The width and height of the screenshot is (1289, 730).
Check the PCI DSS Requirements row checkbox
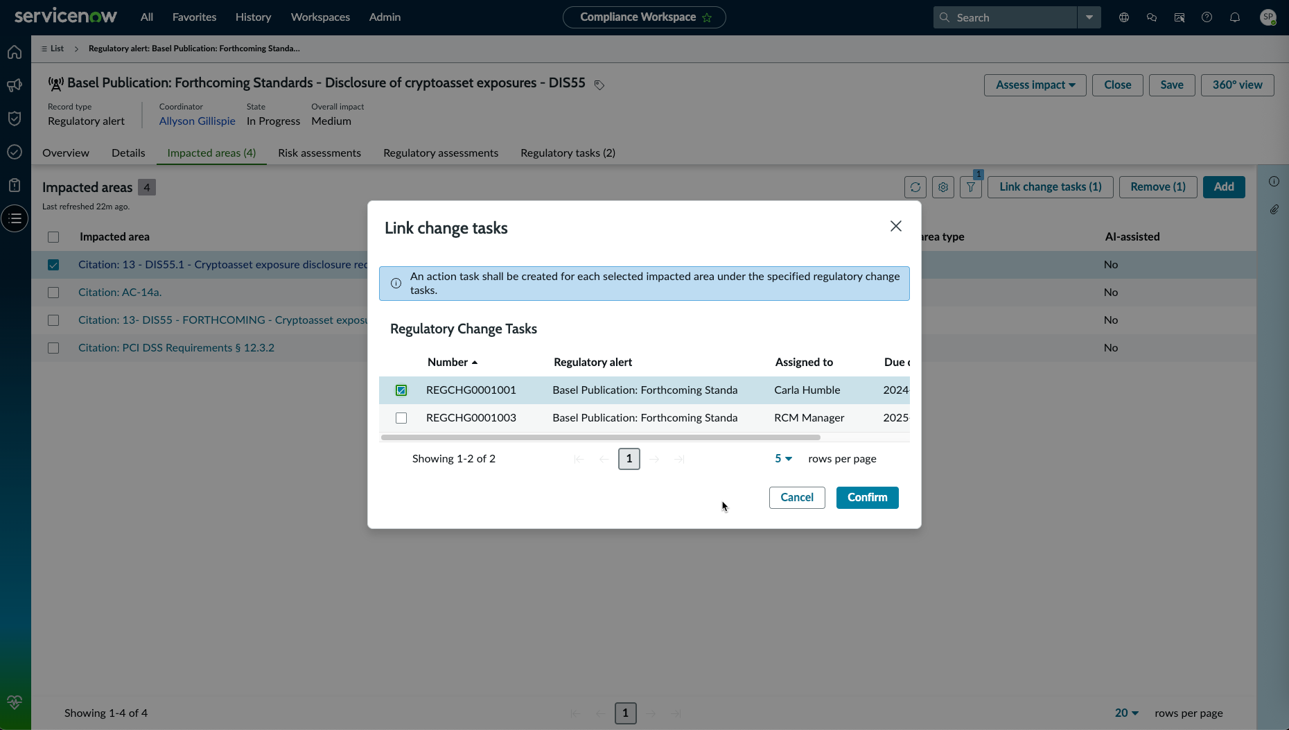click(53, 348)
